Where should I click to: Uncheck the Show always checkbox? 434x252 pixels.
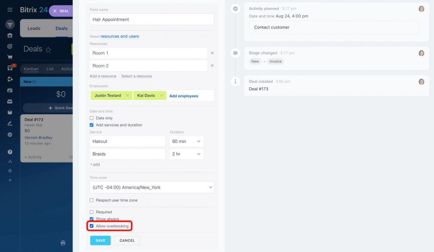click(x=91, y=219)
